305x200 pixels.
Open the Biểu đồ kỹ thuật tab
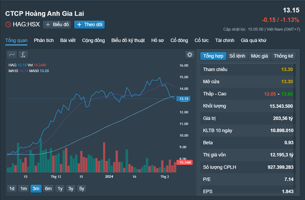[129, 41]
